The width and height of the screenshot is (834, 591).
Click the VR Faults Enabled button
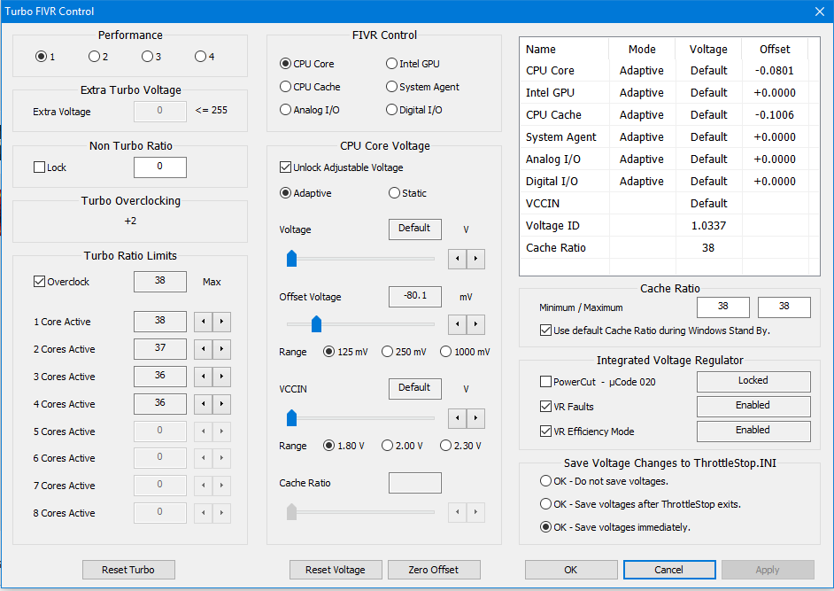coord(753,406)
